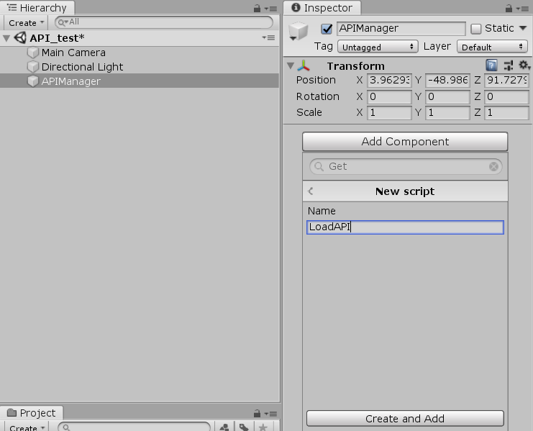The height and width of the screenshot is (431, 533).
Task: Click the Transform axes icon
Action: pos(304,65)
